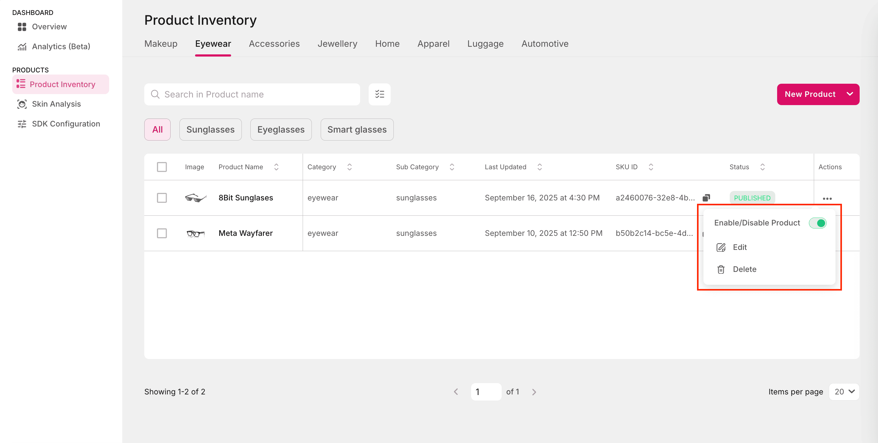Focus the Search in Product name field

(252, 94)
